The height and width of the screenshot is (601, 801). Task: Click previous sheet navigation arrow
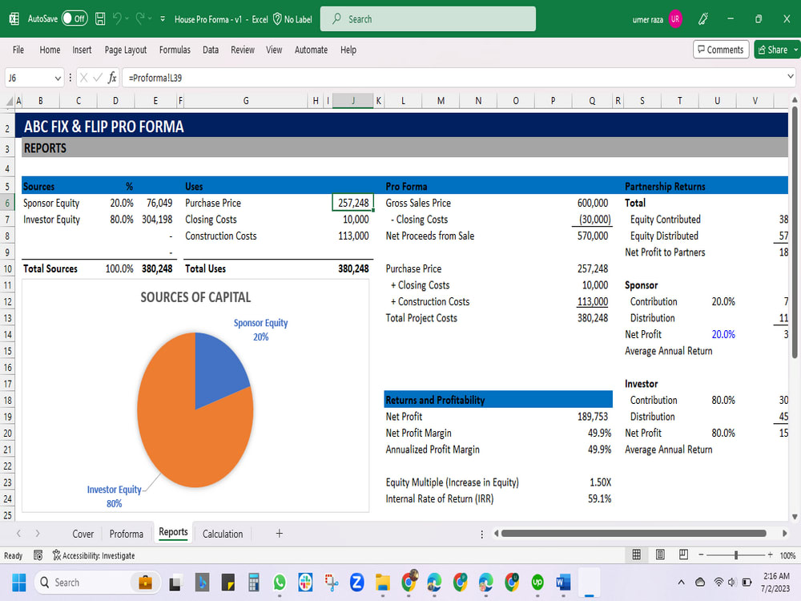pyautogui.click(x=19, y=534)
